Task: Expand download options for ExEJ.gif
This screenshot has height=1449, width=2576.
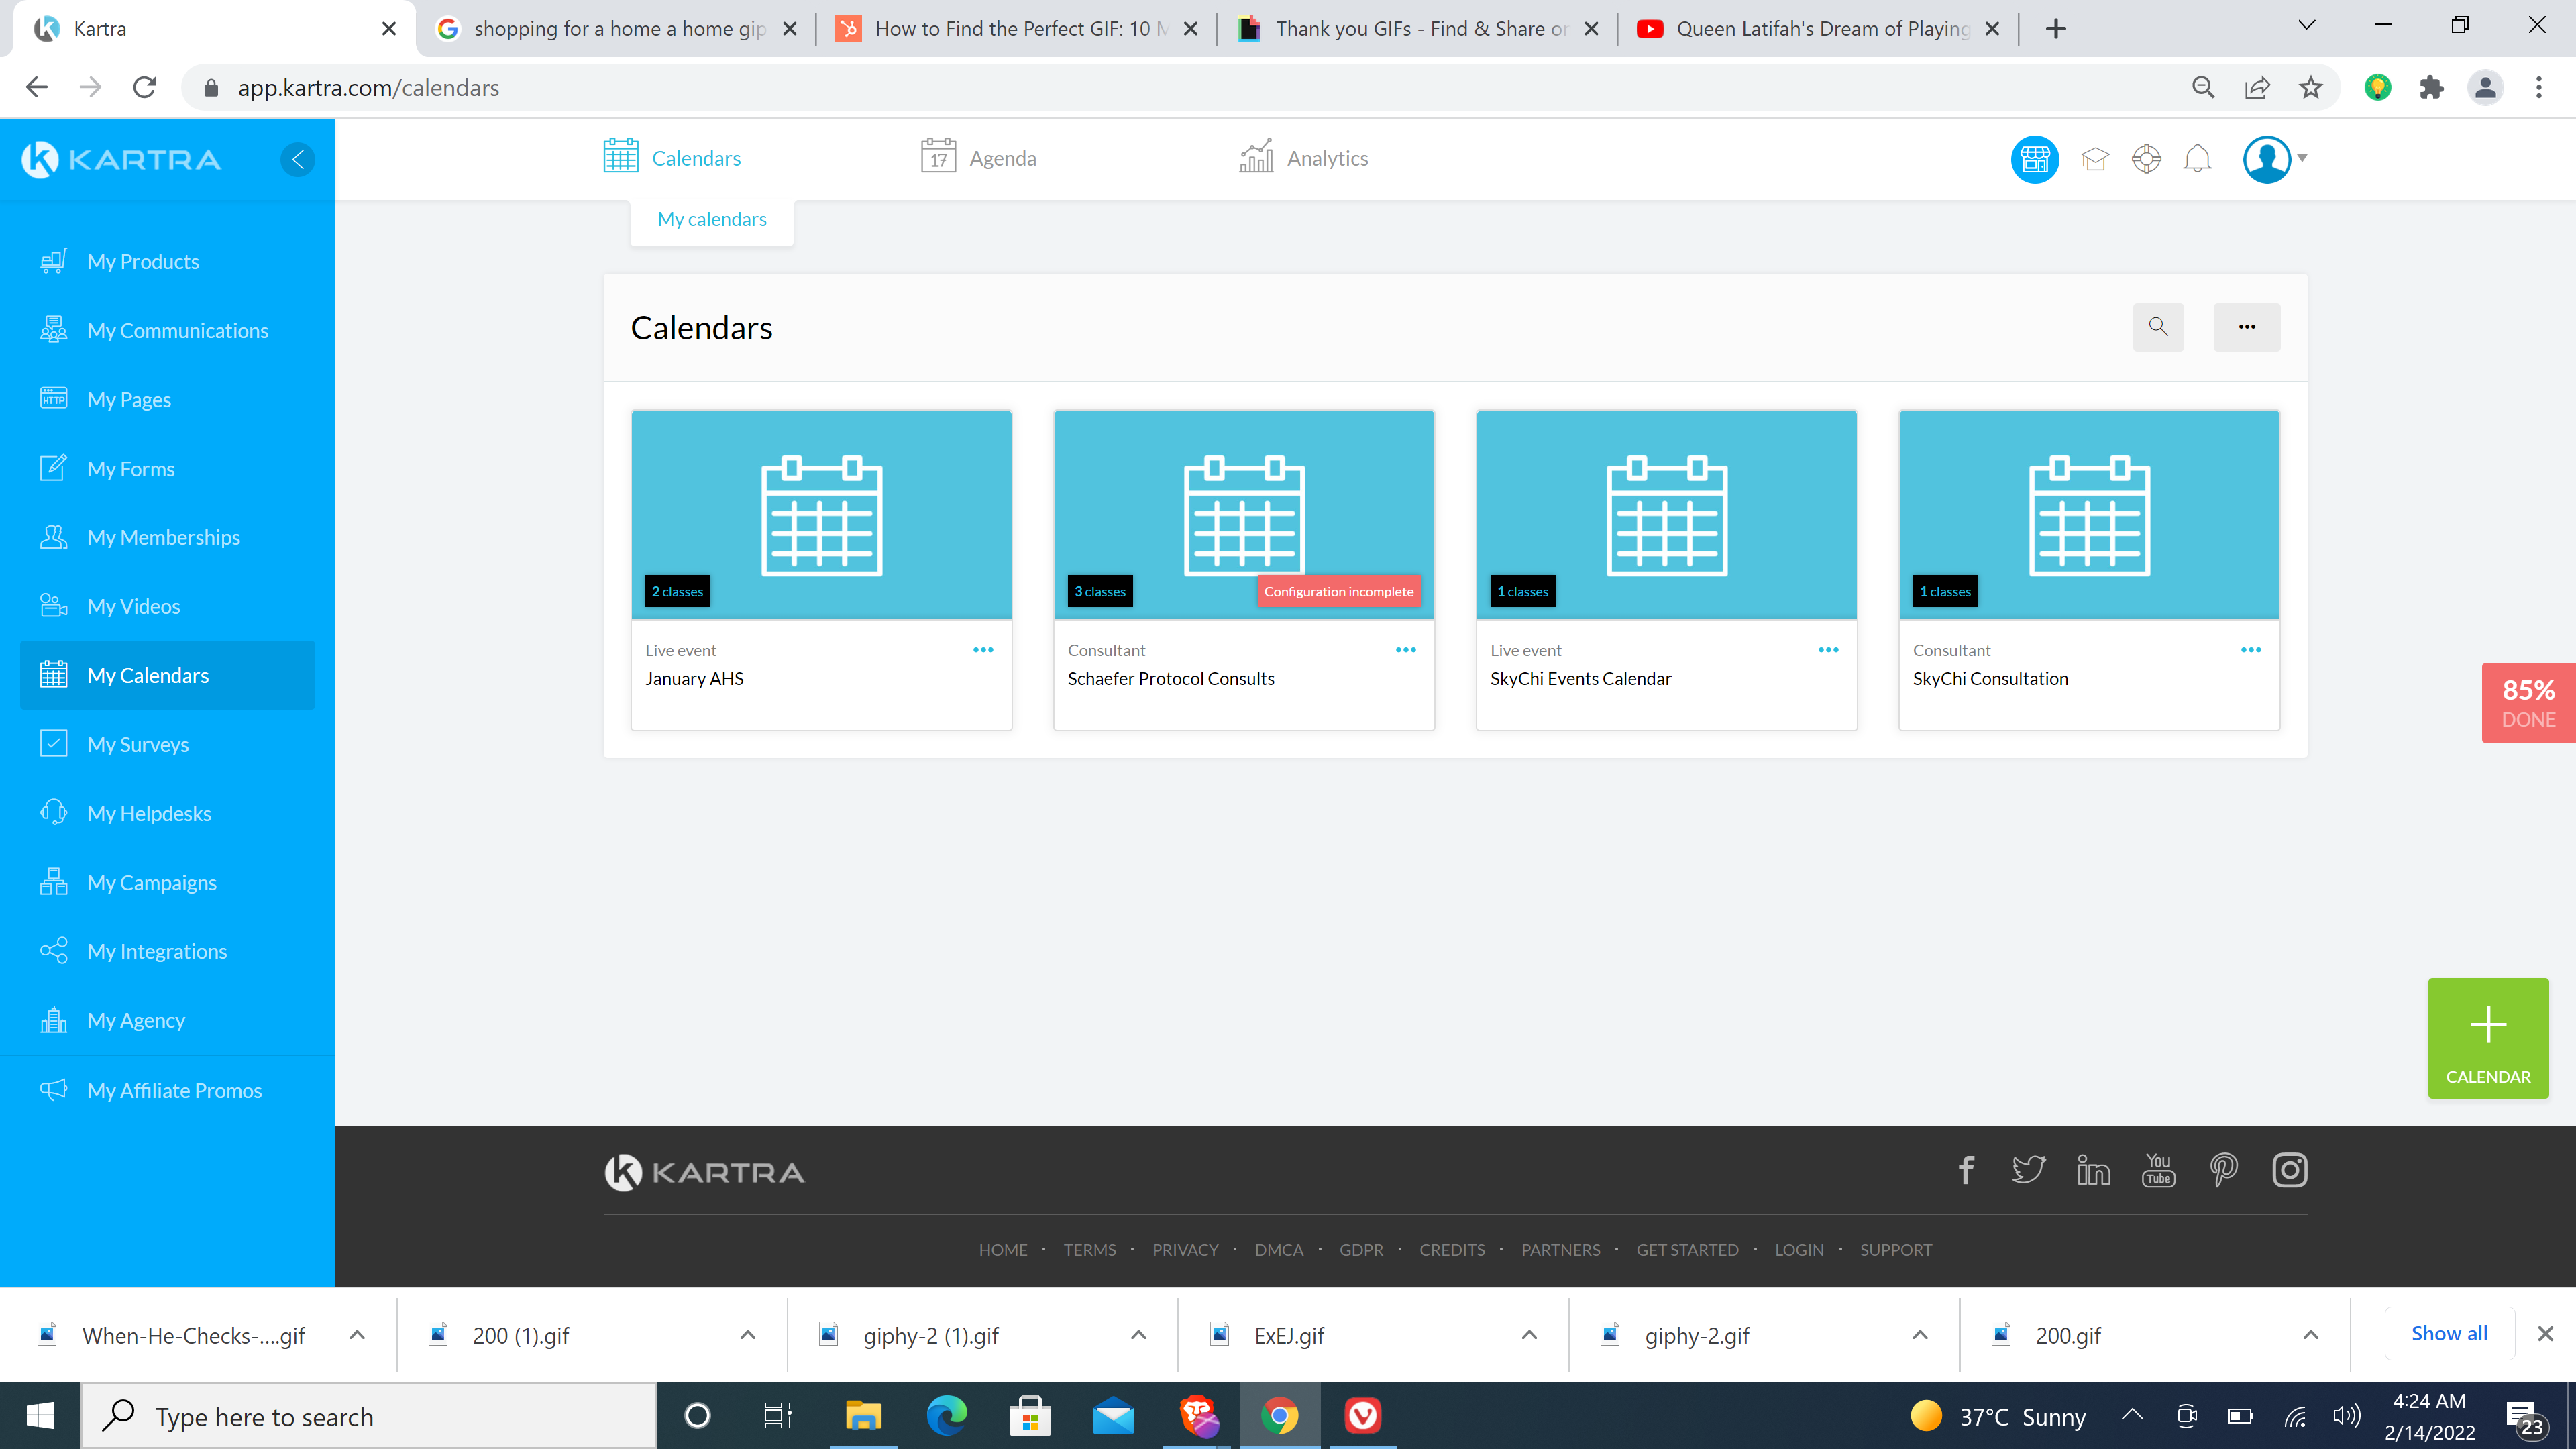Action: pyautogui.click(x=1528, y=1335)
